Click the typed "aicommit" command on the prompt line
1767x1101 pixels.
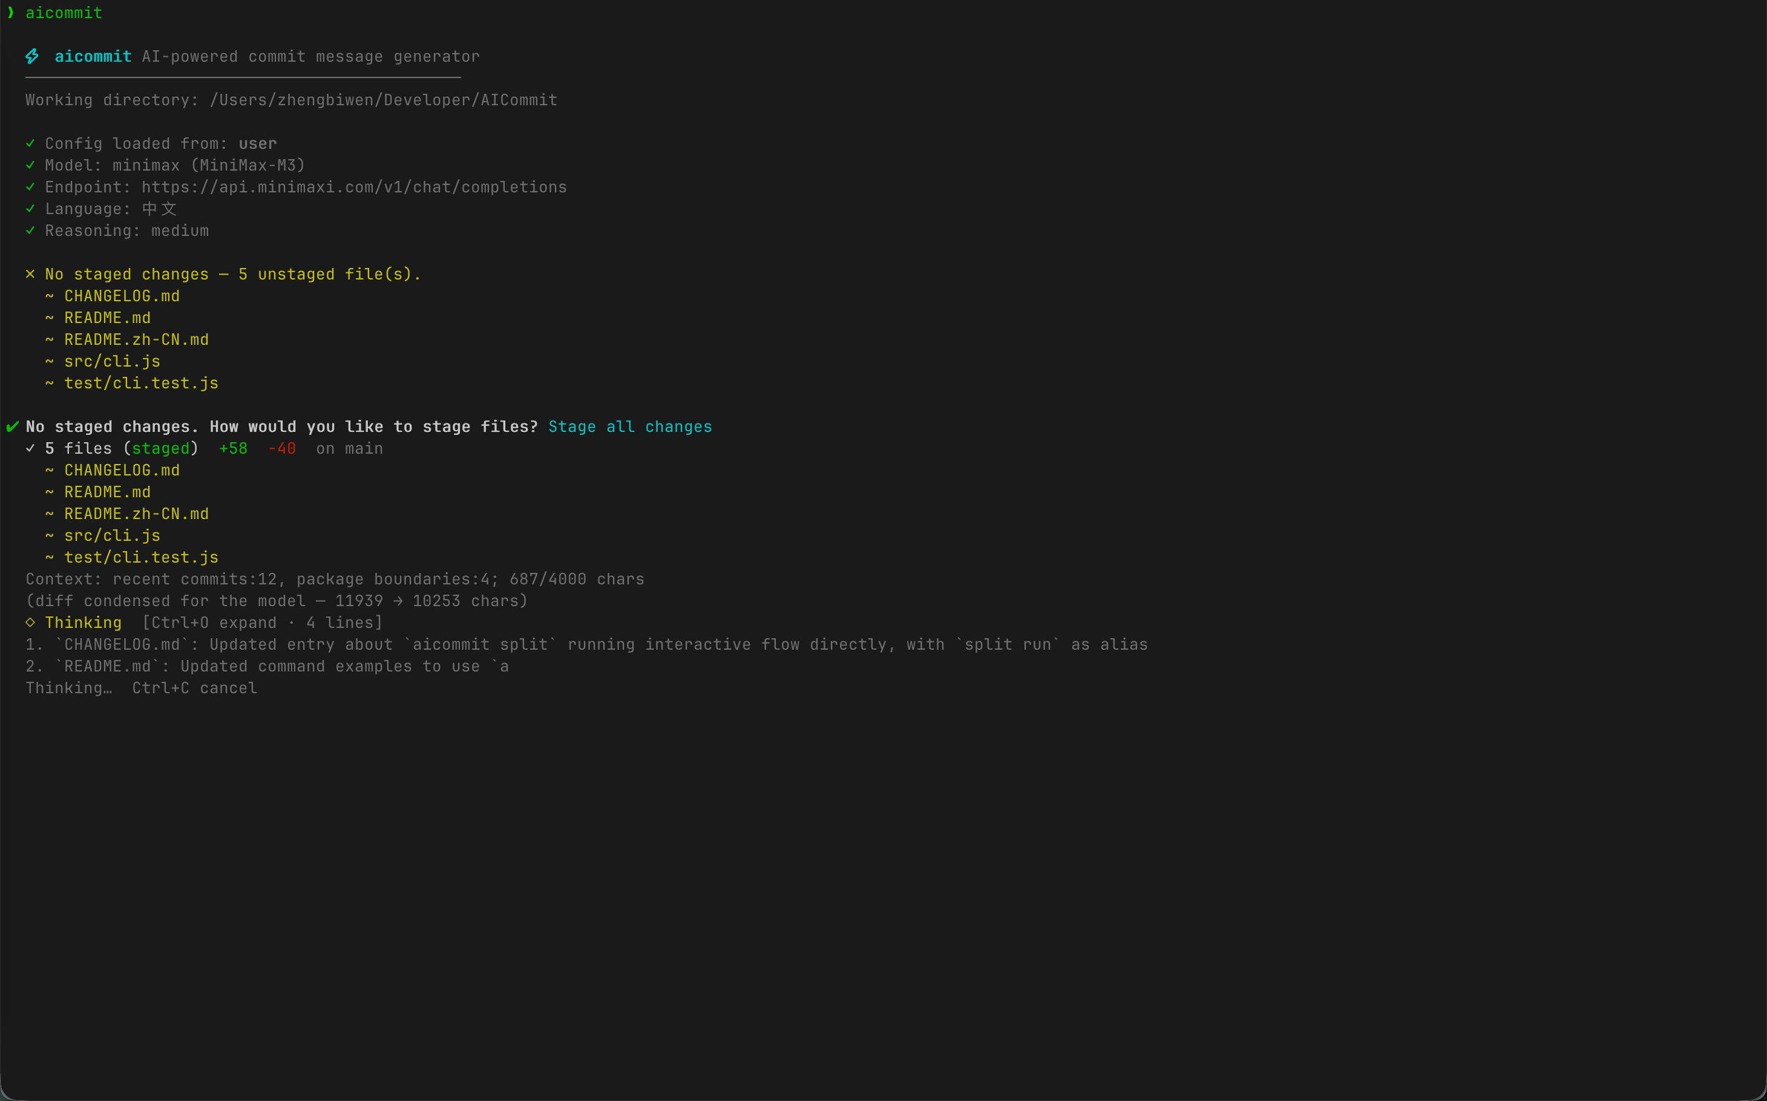[x=64, y=12]
